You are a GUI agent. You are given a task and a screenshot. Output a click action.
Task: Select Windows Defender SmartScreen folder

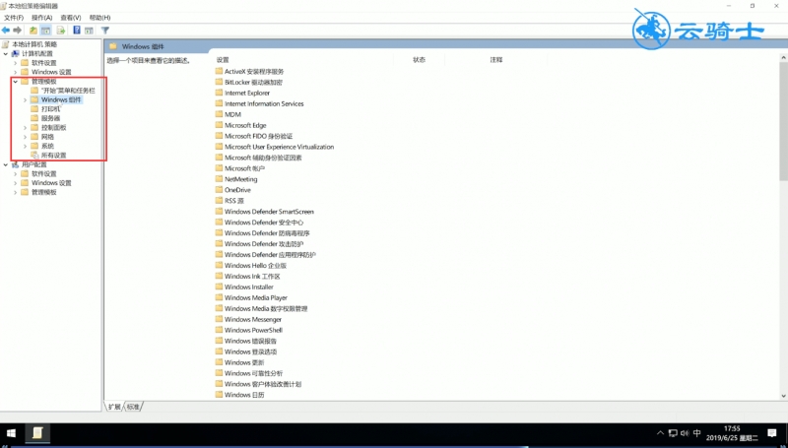point(269,212)
